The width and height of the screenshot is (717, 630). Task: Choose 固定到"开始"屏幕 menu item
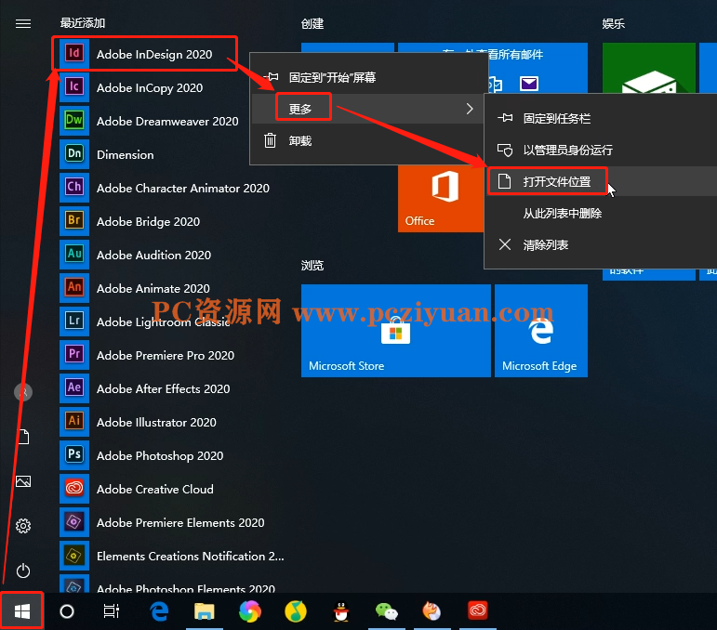tap(369, 77)
